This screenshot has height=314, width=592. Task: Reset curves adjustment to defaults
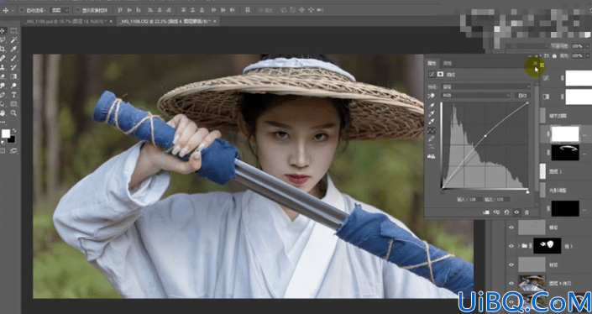coord(506,212)
